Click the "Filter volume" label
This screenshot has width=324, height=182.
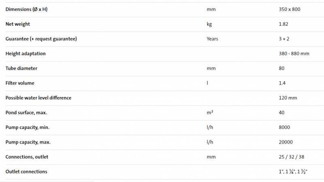click(x=20, y=83)
